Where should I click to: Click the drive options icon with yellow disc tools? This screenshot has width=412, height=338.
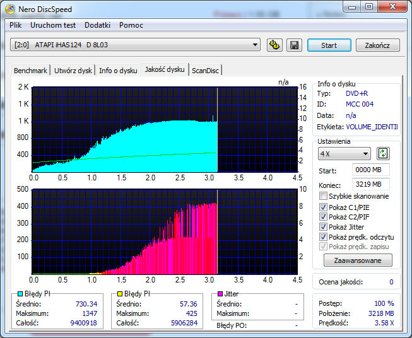point(274,45)
